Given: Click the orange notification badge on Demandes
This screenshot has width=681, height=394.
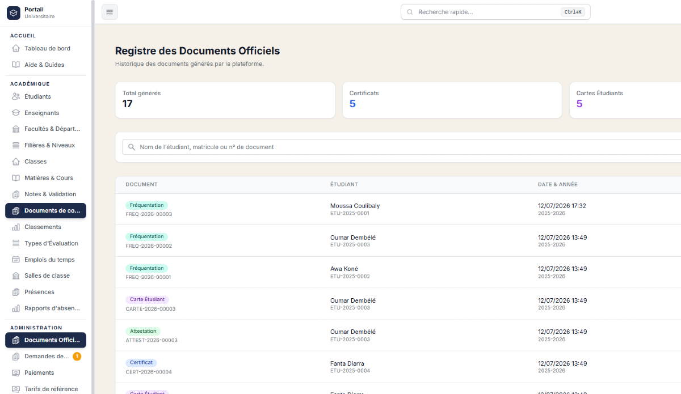Looking at the screenshot, I should [x=77, y=356].
